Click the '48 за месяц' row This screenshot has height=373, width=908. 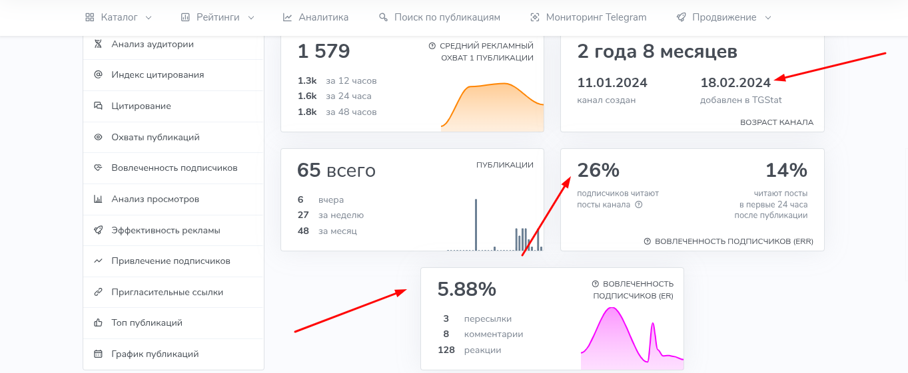tap(327, 231)
